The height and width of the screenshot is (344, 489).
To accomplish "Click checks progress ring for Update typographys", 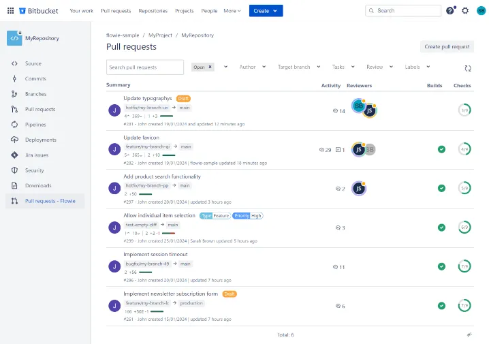I will point(464,110).
